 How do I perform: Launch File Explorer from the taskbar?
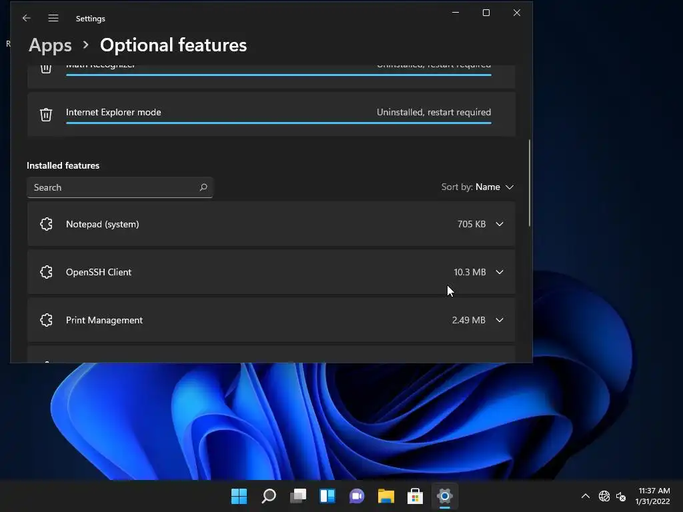coord(386,496)
